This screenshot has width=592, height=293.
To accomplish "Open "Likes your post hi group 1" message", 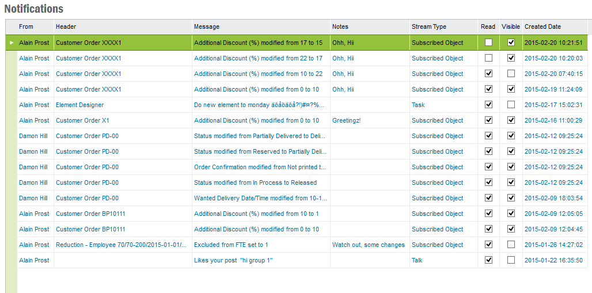I will point(233,260).
